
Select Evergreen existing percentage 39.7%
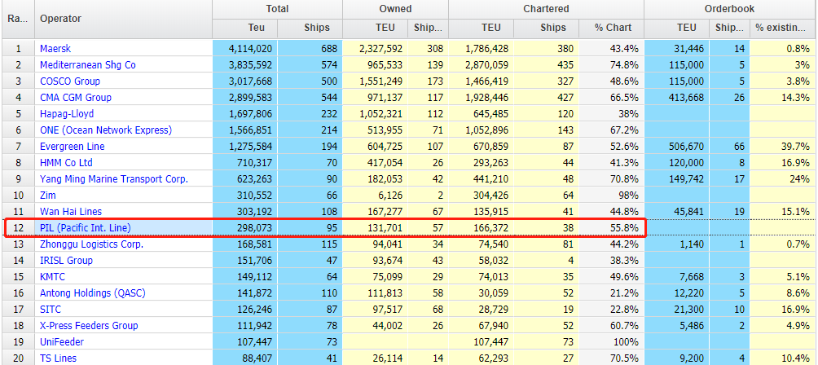tap(796, 147)
